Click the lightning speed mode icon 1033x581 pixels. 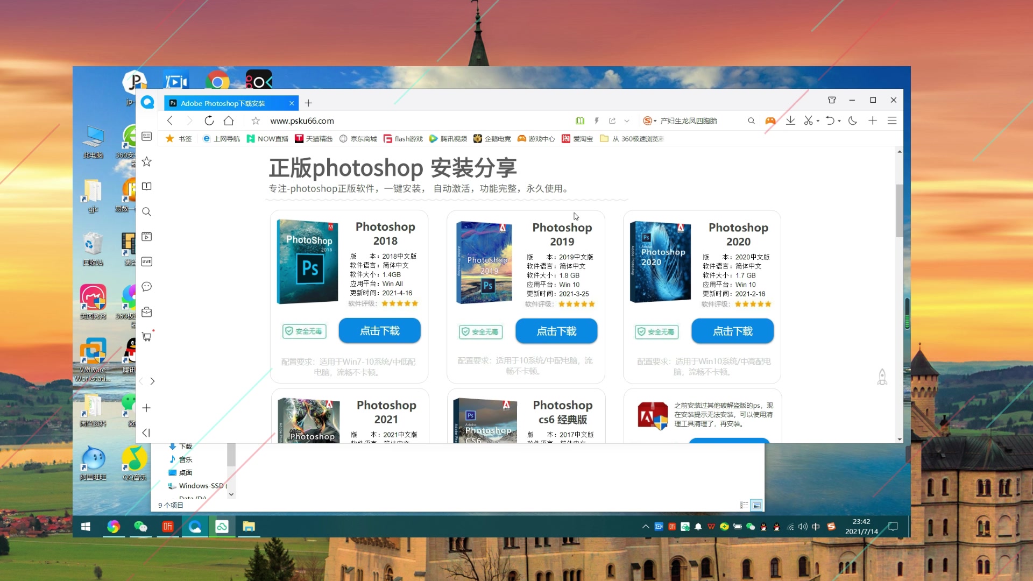coord(596,121)
